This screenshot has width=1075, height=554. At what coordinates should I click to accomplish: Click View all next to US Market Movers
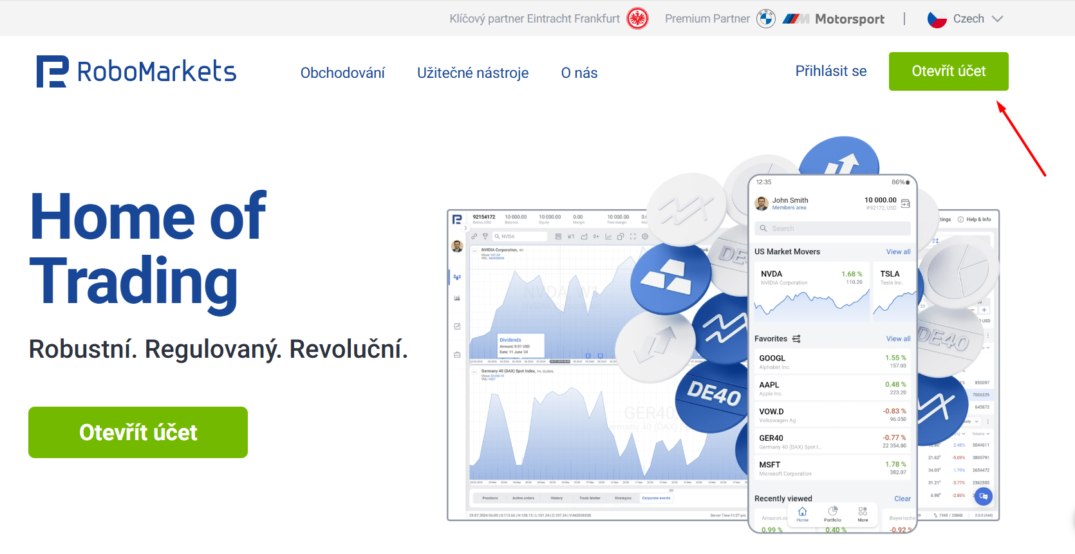pos(898,252)
